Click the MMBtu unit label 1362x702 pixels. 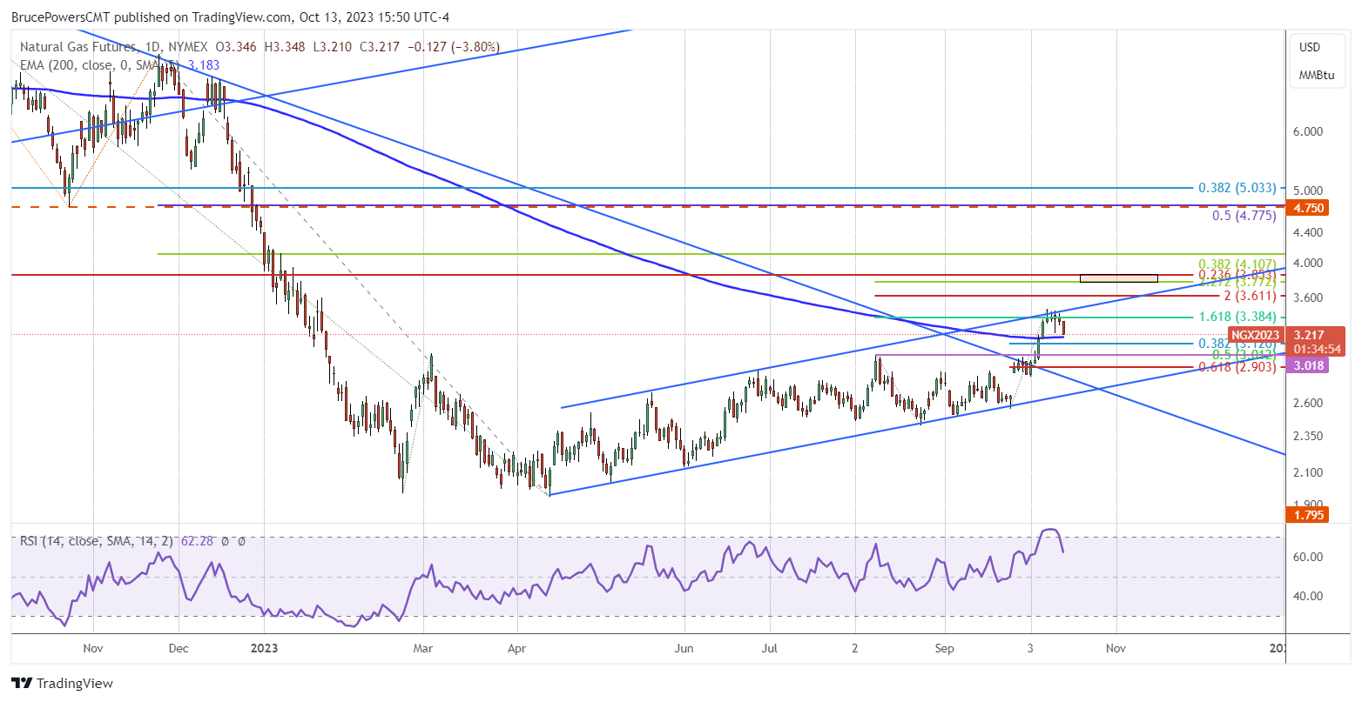1316,76
